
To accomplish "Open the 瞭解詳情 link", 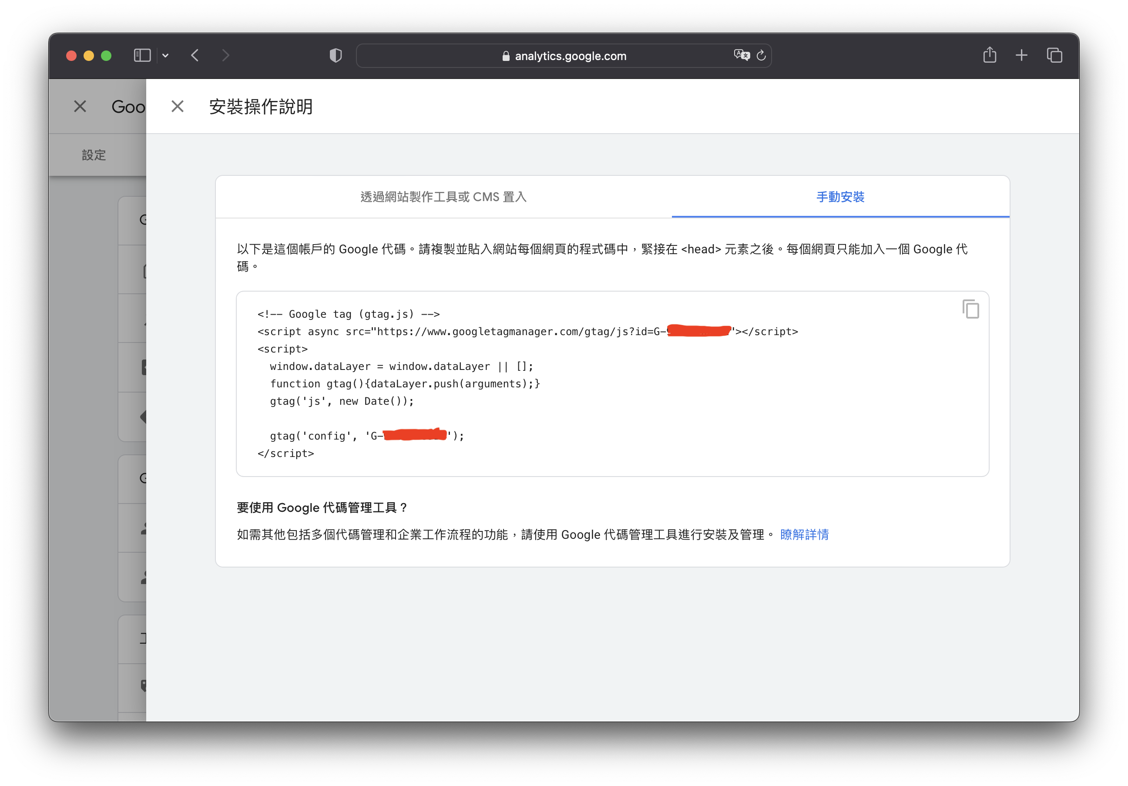I will [804, 534].
